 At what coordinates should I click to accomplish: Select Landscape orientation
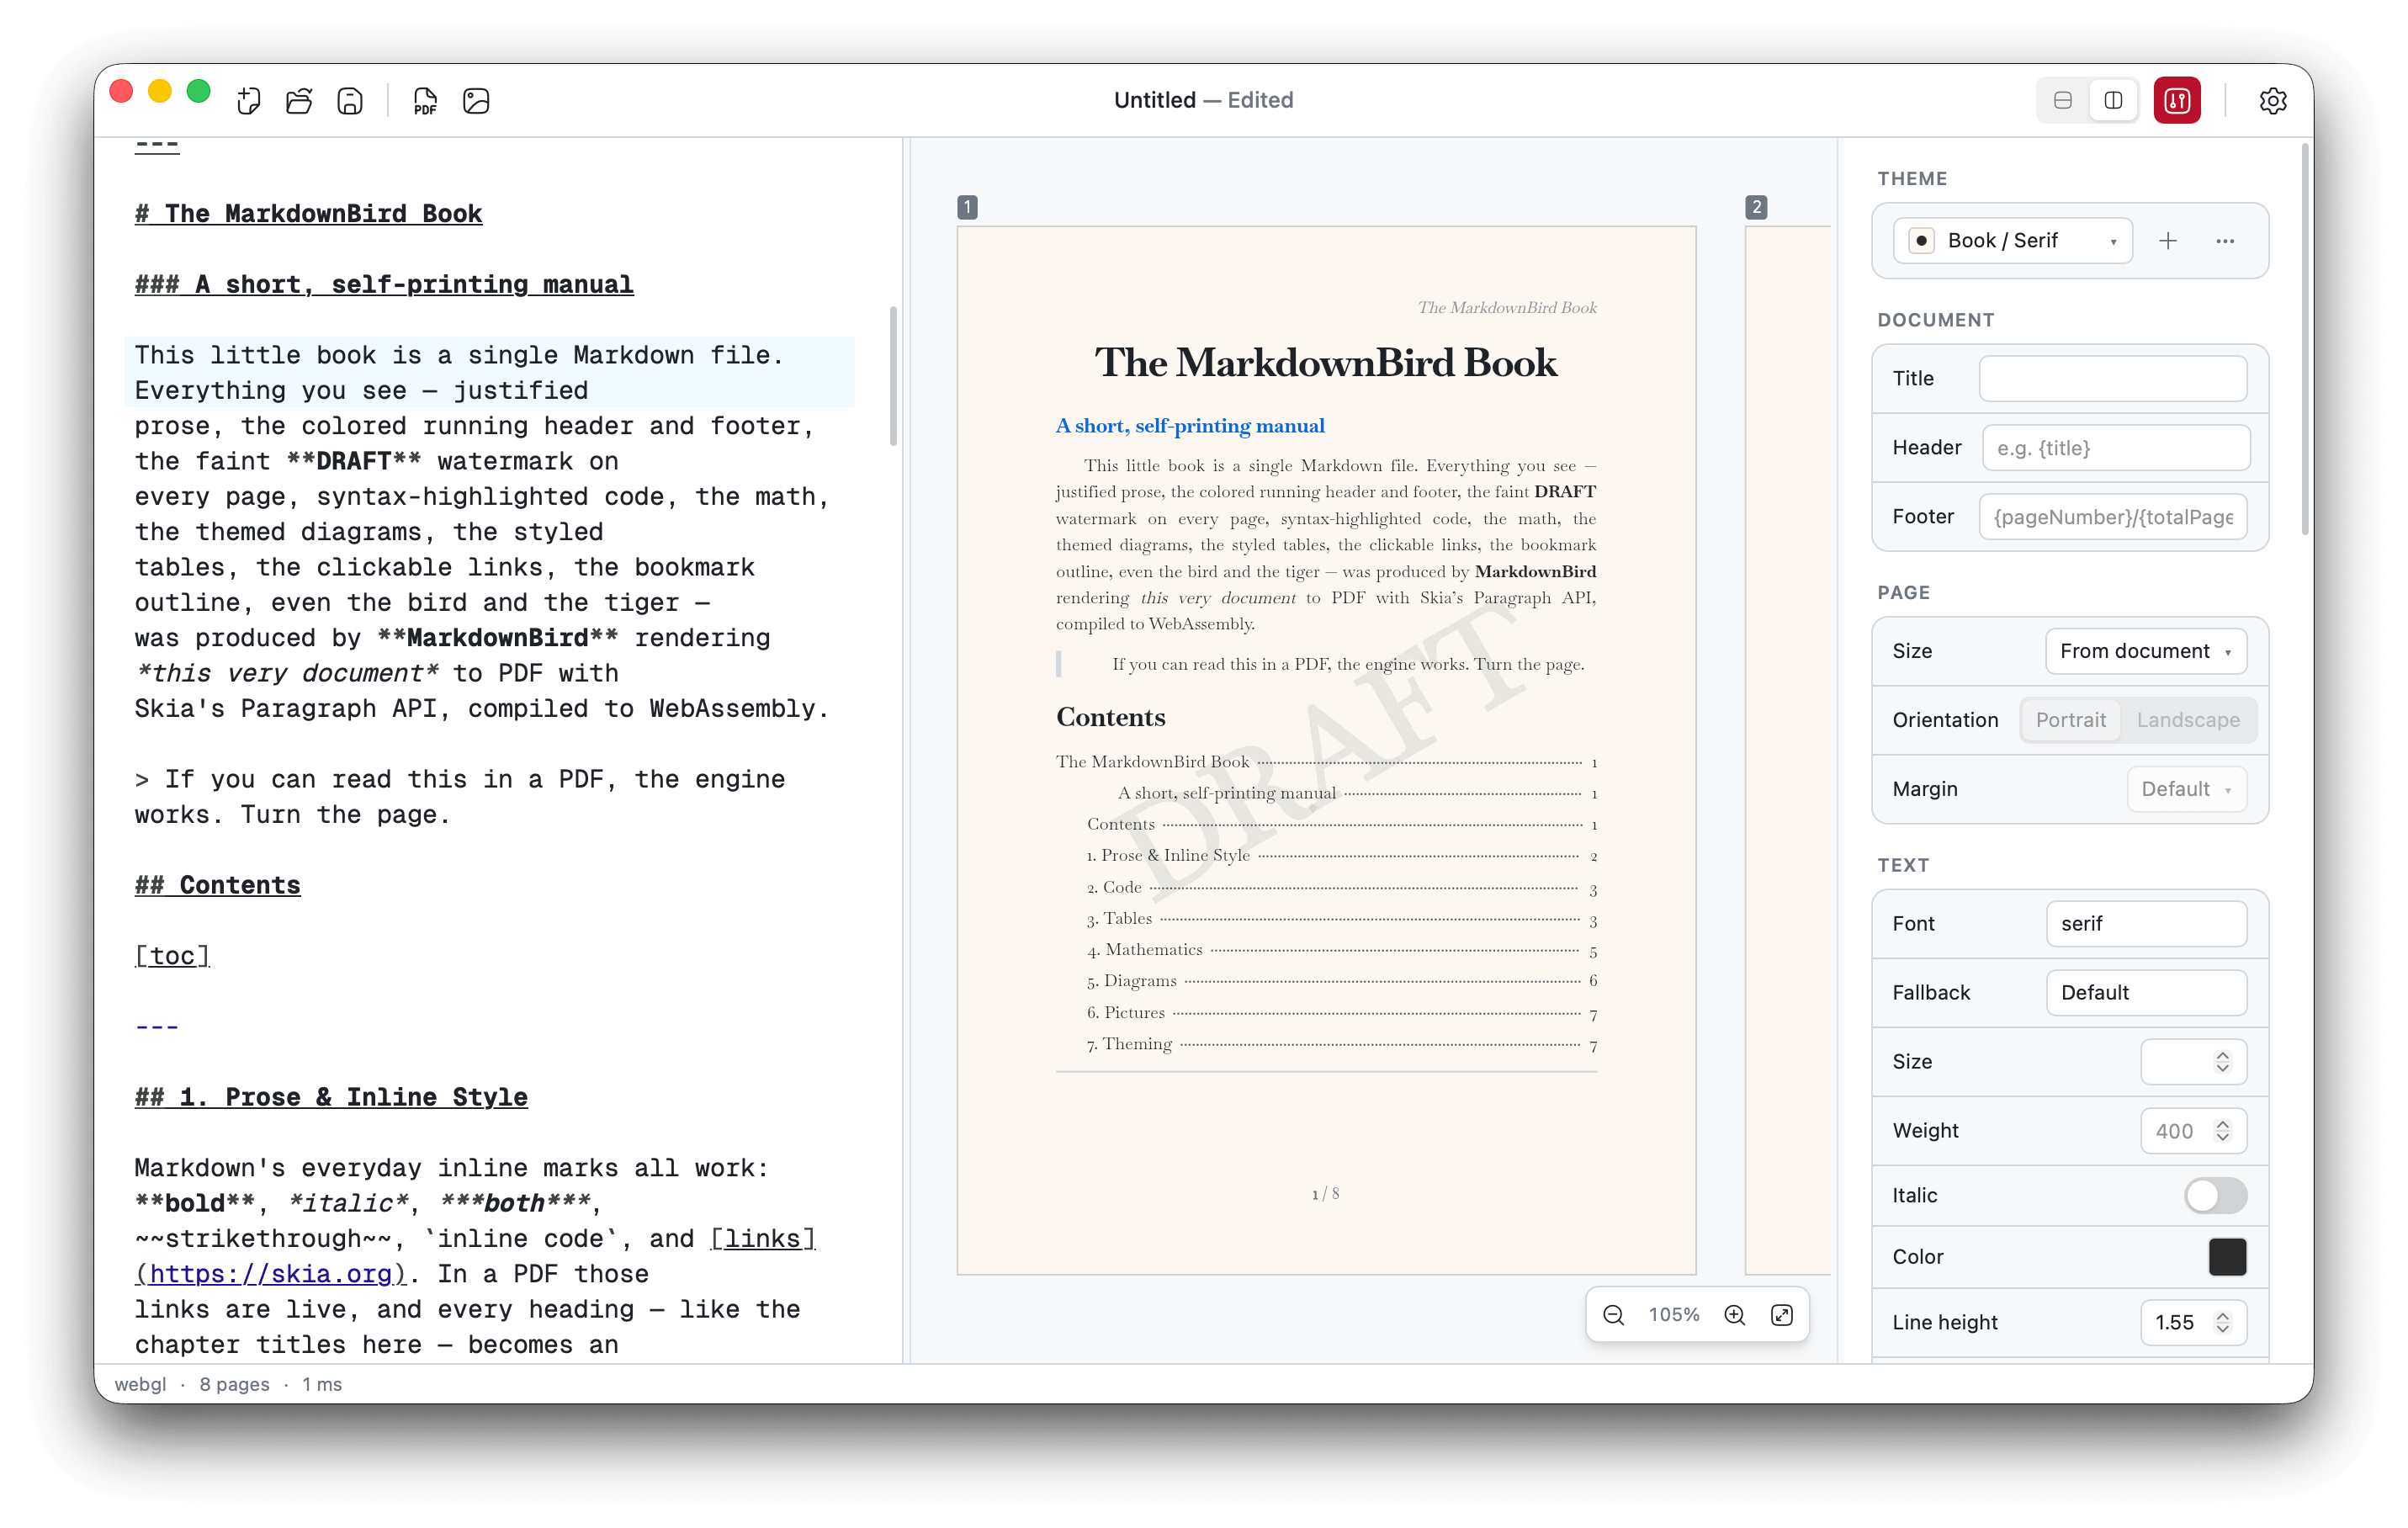(2188, 720)
